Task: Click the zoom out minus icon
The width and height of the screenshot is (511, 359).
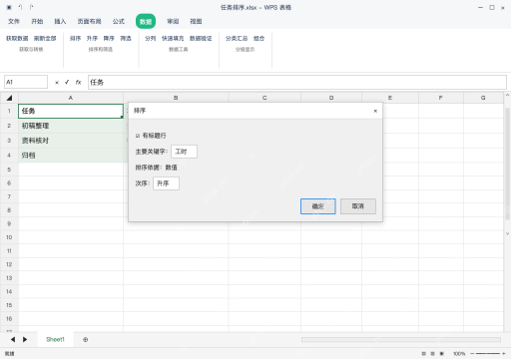Action: point(472,354)
